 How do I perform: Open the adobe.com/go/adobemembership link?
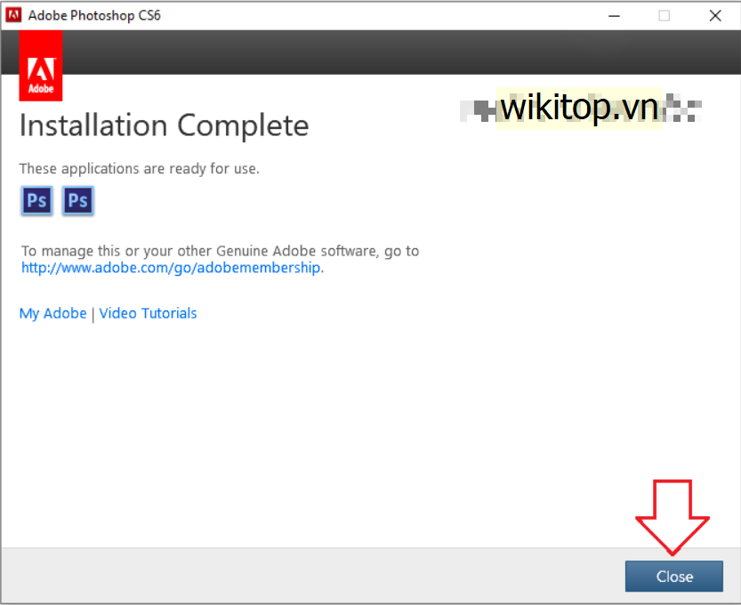pyautogui.click(x=172, y=268)
